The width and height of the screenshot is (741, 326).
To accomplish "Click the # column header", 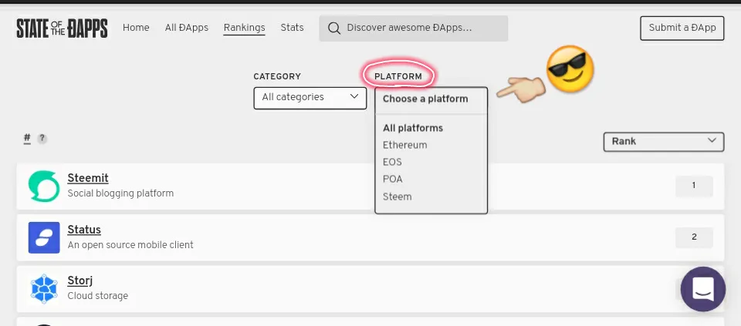I will [x=27, y=138].
